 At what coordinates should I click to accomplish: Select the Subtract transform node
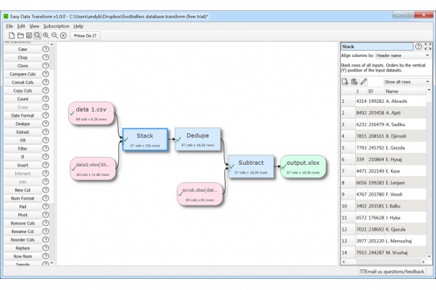click(251, 166)
